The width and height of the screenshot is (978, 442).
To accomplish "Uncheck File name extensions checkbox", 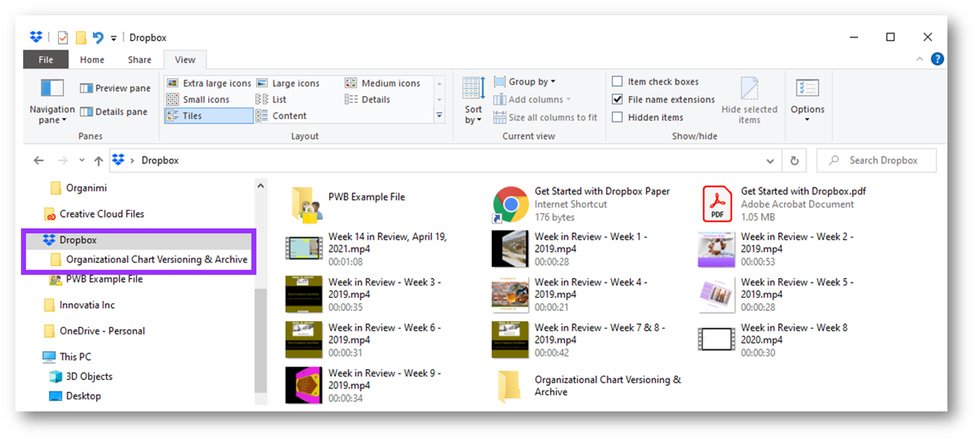I will pos(618,100).
